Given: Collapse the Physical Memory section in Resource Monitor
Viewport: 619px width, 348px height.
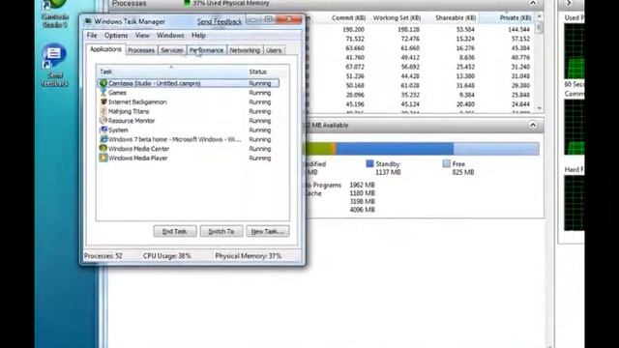Looking at the screenshot, I should coord(533,125).
